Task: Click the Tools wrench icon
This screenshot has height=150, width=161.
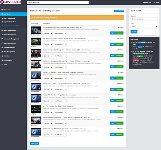Action: click(x=2, y=64)
